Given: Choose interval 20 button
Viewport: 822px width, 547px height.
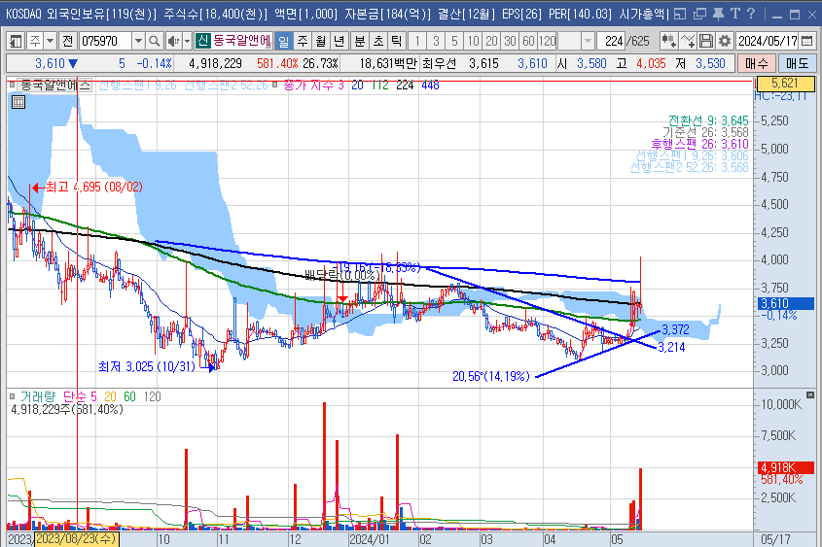Looking at the screenshot, I should (491, 40).
